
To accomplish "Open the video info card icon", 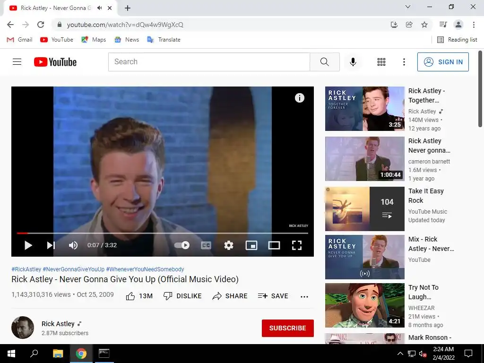I will coord(299,98).
